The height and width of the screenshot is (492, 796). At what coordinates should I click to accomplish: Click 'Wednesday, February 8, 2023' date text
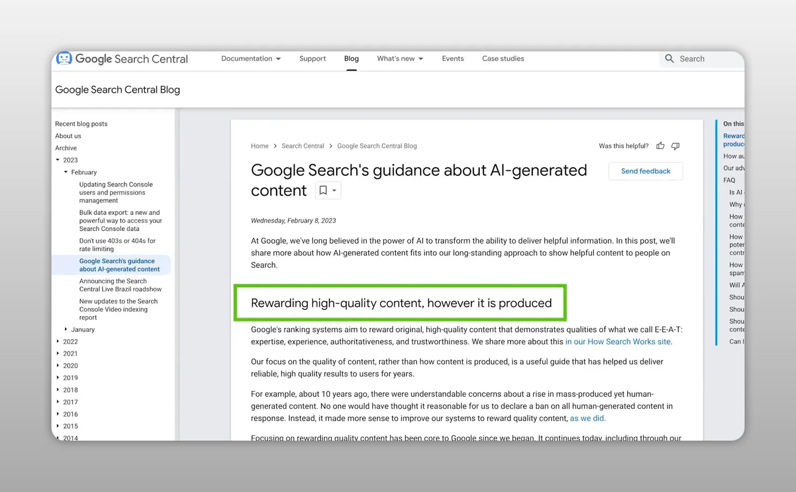tap(293, 221)
